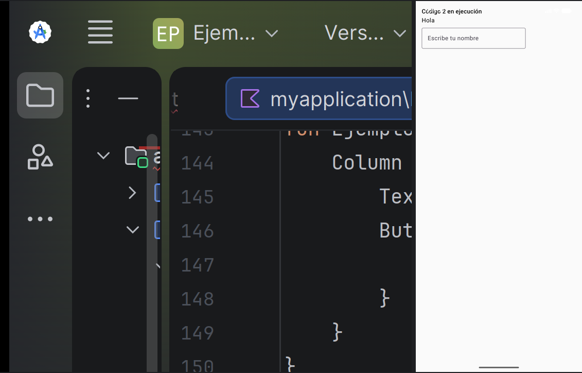Click the Hola text in emulator

pos(428,21)
